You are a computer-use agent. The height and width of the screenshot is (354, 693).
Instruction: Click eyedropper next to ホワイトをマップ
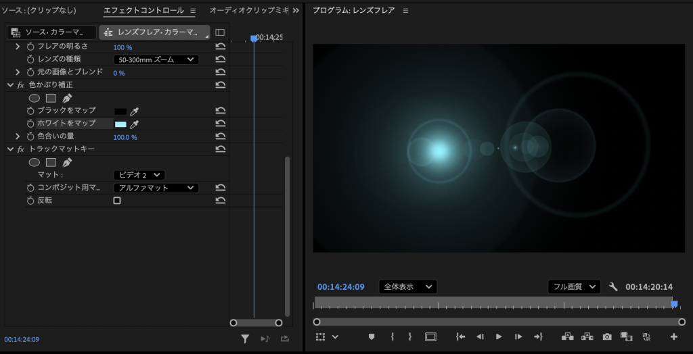click(134, 124)
